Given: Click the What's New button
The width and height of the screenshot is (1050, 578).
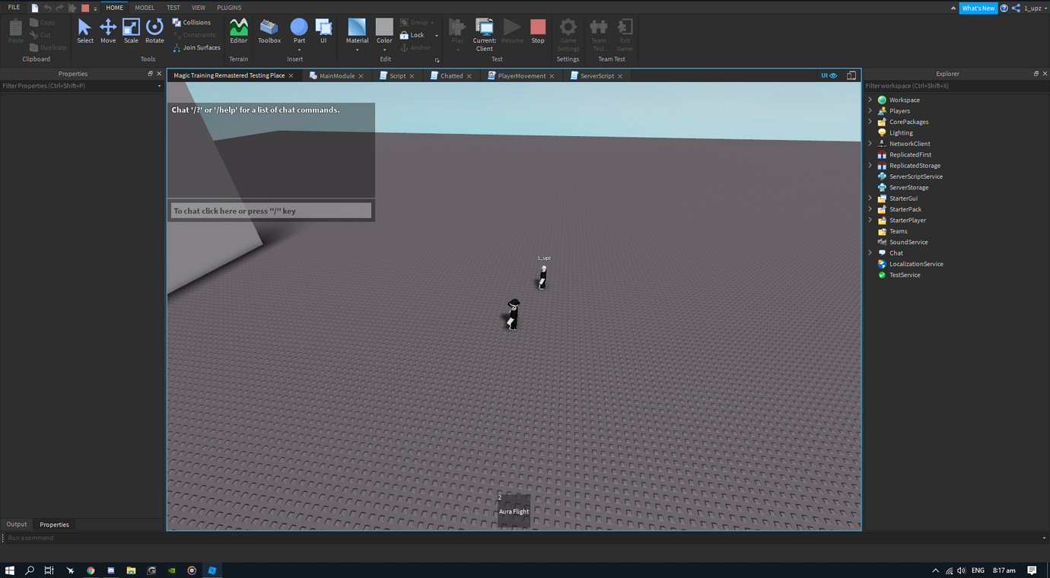Looking at the screenshot, I should tap(978, 8).
